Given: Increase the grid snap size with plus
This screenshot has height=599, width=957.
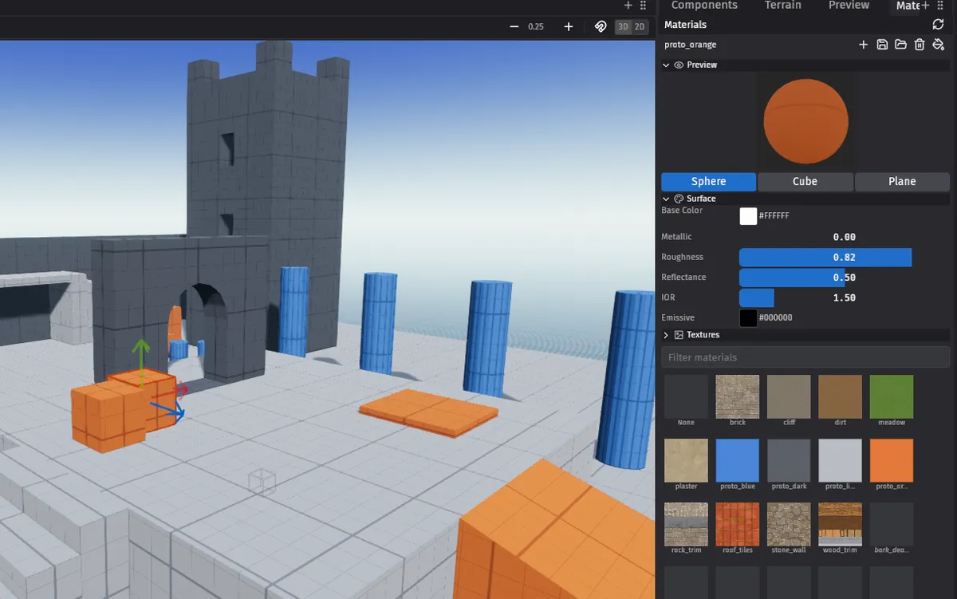Looking at the screenshot, I should tap(569, 26).
